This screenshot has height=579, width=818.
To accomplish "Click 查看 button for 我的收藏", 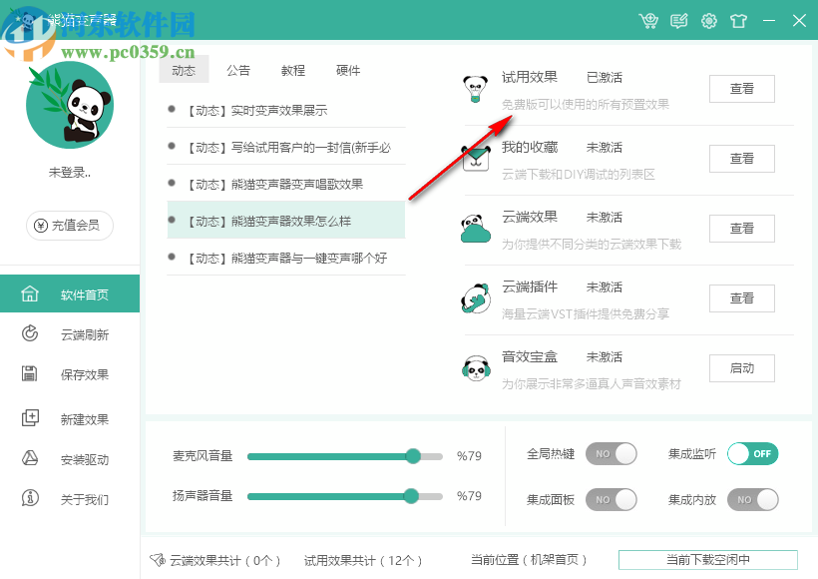I will point(742,159).
